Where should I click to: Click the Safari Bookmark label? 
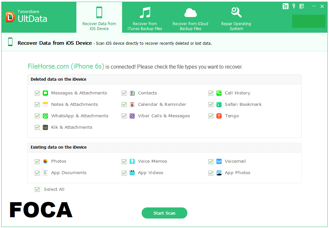click(243, 104)
